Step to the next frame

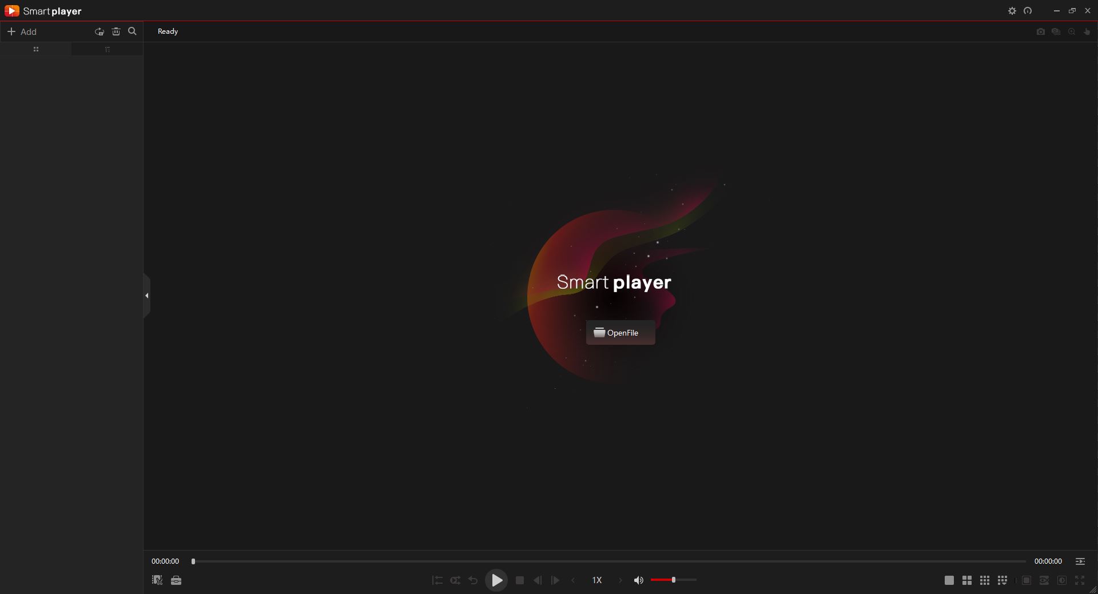pos(555,580)
